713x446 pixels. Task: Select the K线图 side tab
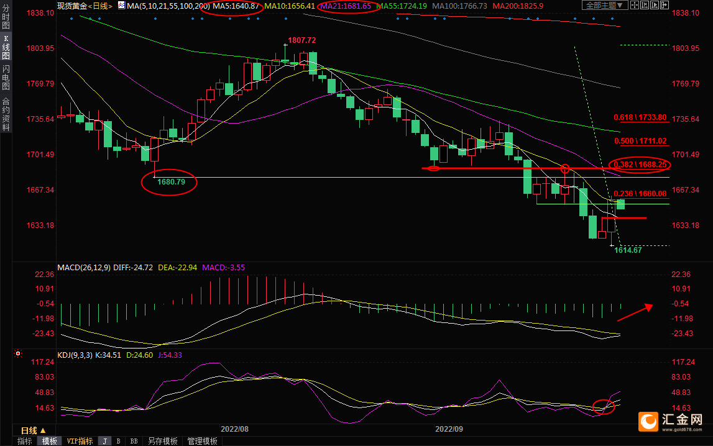6,51
